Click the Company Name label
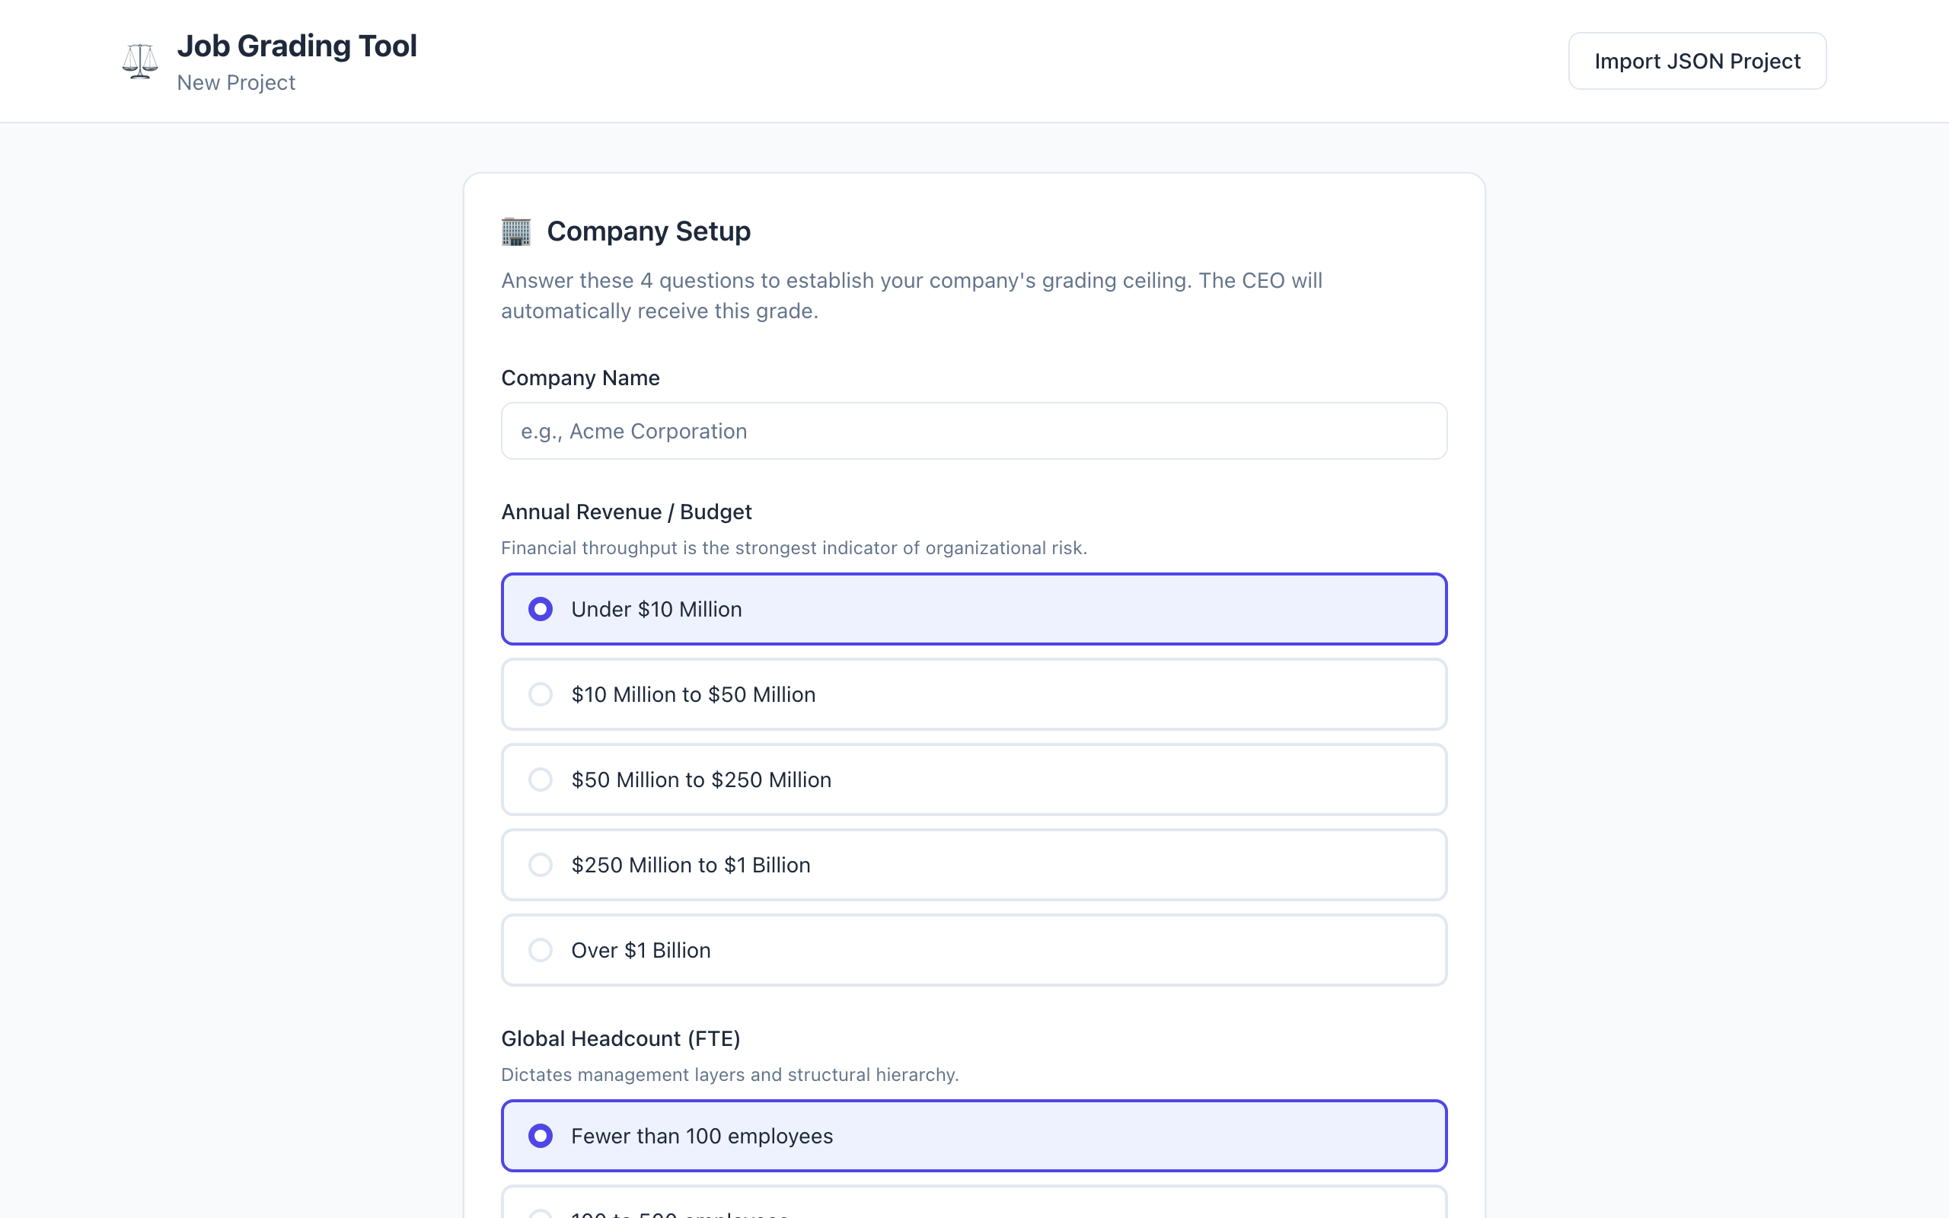Viewport: 1949px width, 1218px height. click(x=580, y=378)
